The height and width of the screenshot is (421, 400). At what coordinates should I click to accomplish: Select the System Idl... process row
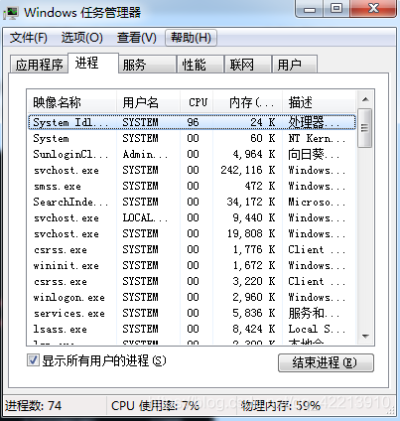pos(192,122)
